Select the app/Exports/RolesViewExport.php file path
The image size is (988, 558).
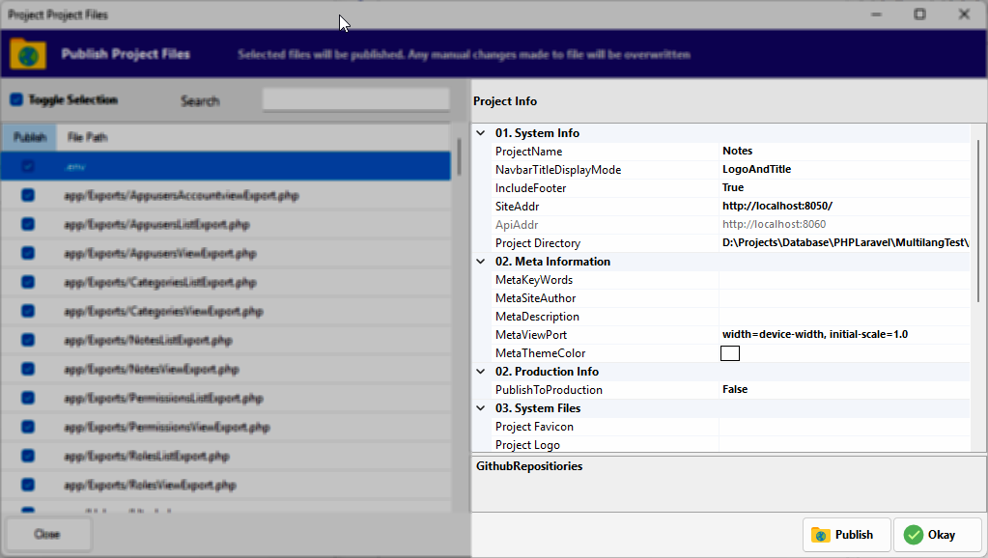150,486
